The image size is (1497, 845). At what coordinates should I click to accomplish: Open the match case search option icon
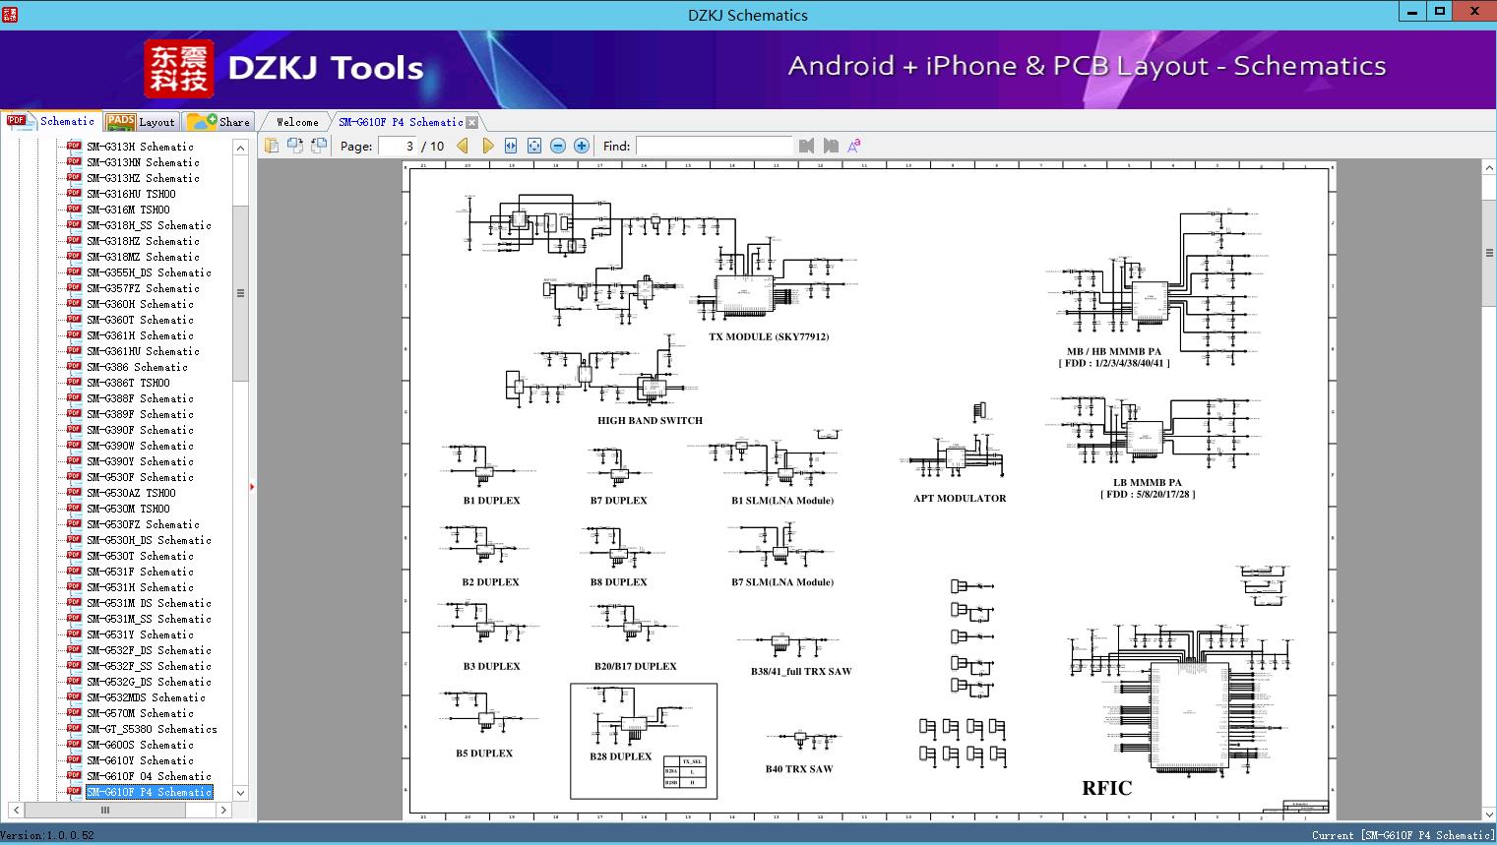click(x=854, y=146)
